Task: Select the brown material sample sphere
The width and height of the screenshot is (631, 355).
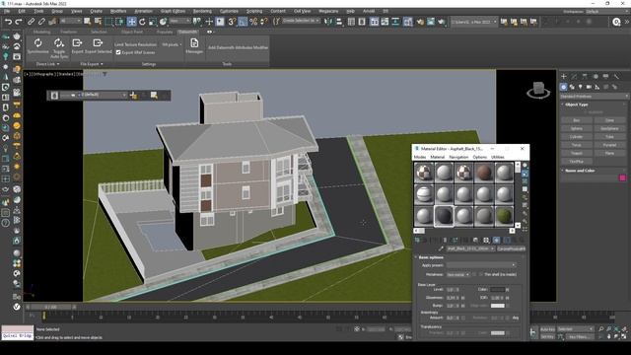Action: click(484, 173)
